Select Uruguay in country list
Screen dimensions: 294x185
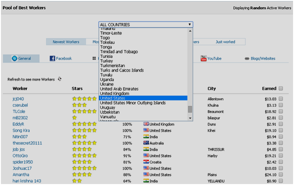pos(143,107)
